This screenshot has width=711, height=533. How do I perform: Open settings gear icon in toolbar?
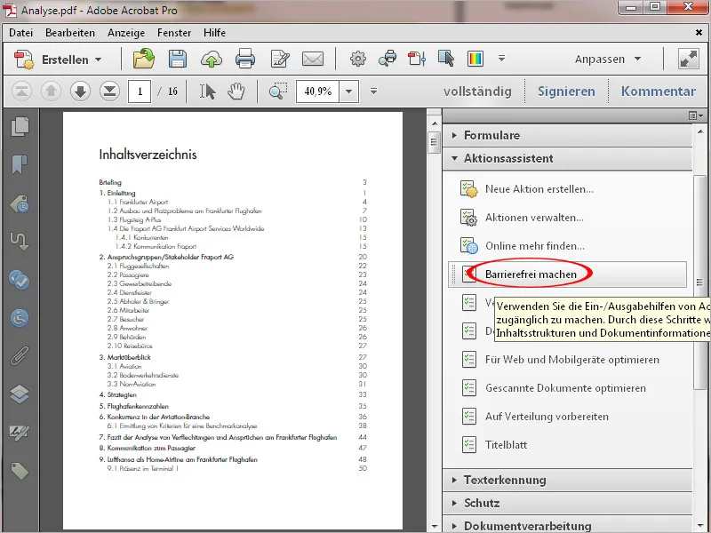(358, 59)
